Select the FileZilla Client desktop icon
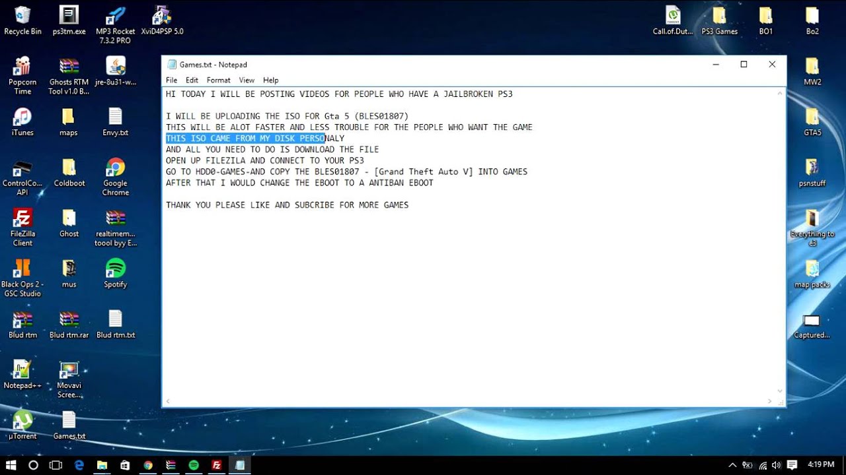The image size is (846, 475). (x=22, y=228)
